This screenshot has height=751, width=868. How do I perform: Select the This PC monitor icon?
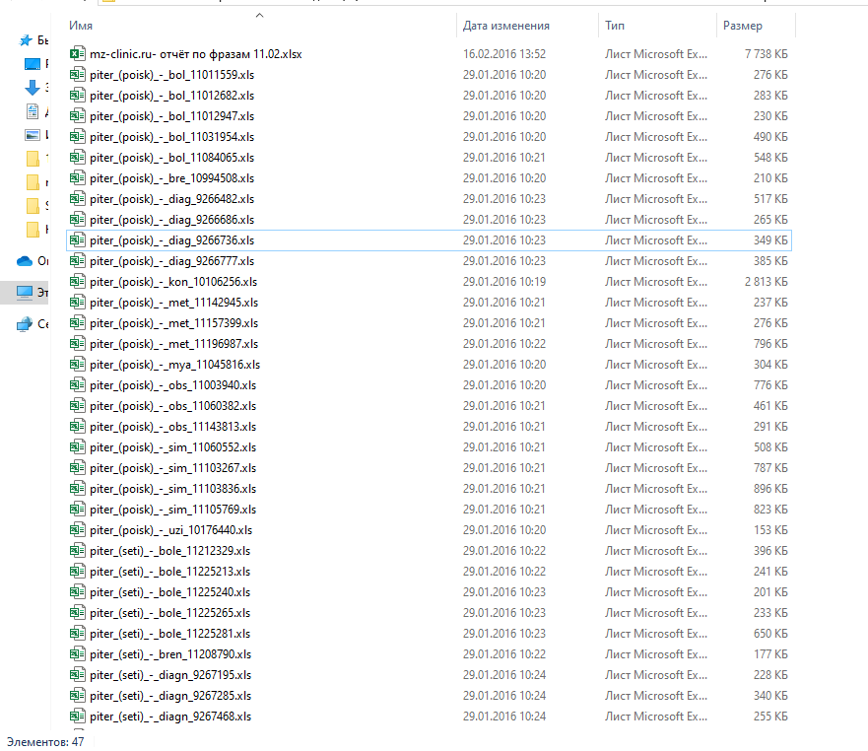pyautogui.click(x=25, y=293)
